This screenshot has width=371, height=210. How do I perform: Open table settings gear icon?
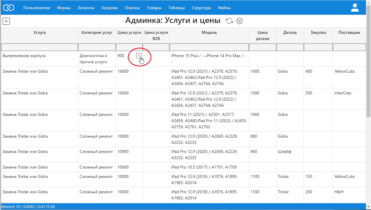[240, 21]
